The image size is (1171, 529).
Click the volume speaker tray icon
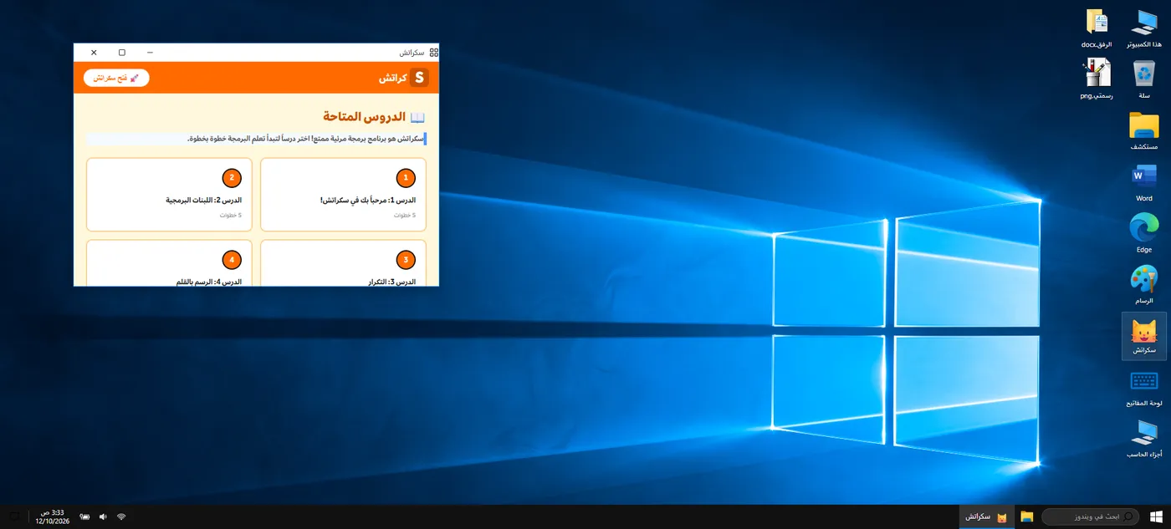(x=103, y=516)
